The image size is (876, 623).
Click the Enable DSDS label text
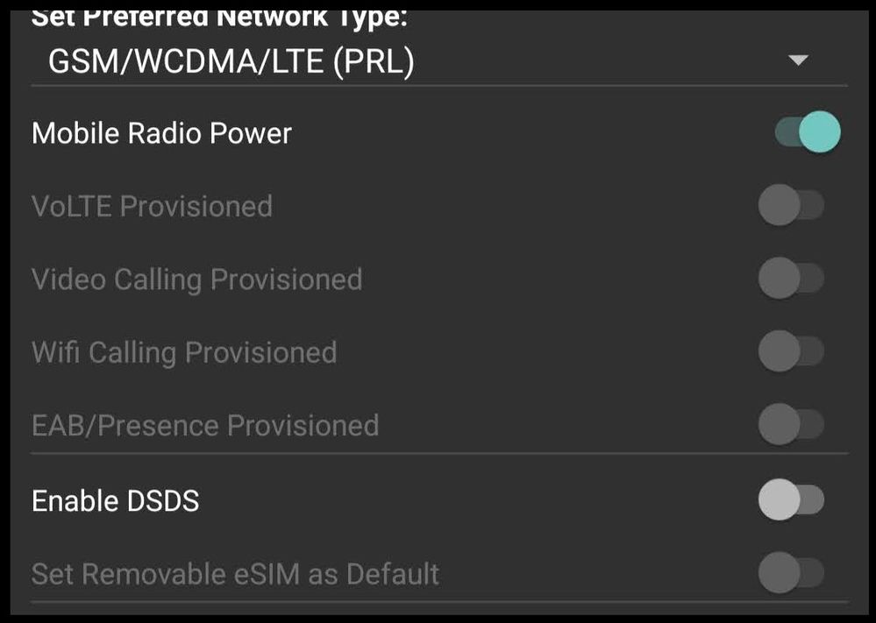[114, 500]
